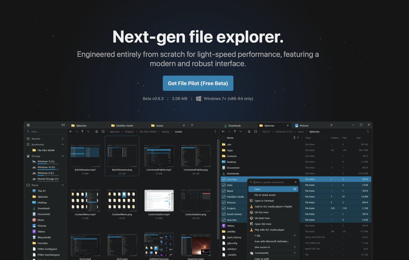Click the Music icon in sidebar Places
409x260 pixels.
34,220
